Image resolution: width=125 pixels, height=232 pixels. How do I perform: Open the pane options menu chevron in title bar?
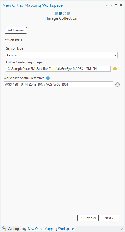111,5
